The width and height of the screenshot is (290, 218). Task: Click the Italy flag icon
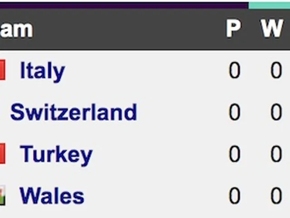point(2,71)
